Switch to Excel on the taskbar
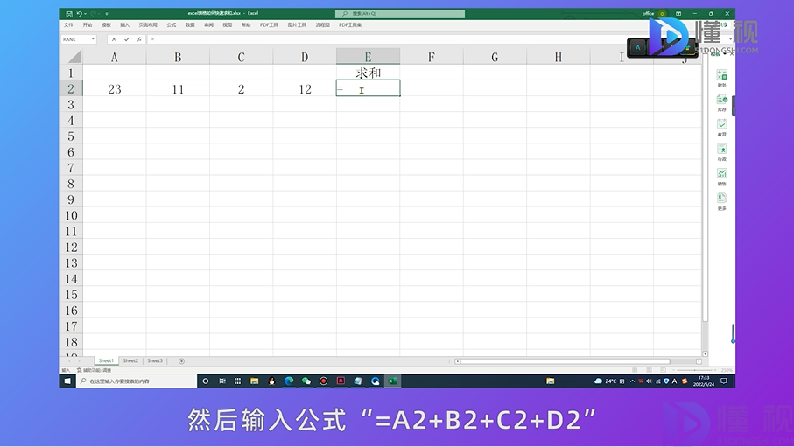Screen dimensions: 794x447 (392, 381)
